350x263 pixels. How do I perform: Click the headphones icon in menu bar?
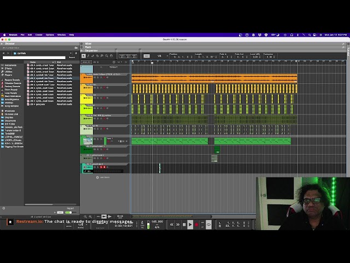(291, 35)
